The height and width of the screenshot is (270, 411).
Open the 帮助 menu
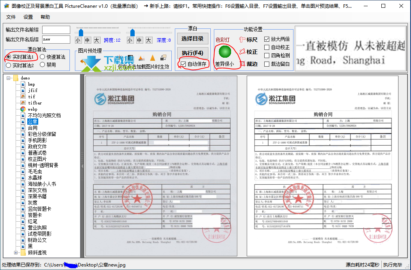(45, 17)
